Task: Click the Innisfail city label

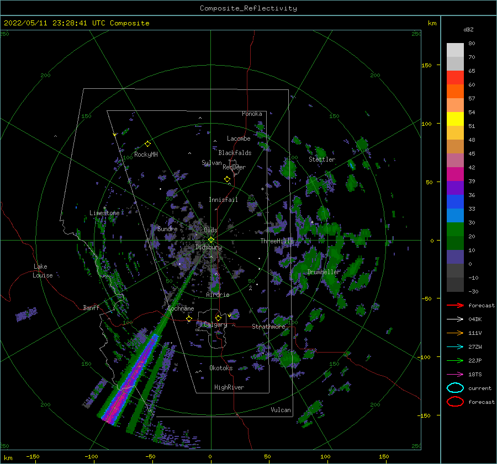Action: click(223, 200)
